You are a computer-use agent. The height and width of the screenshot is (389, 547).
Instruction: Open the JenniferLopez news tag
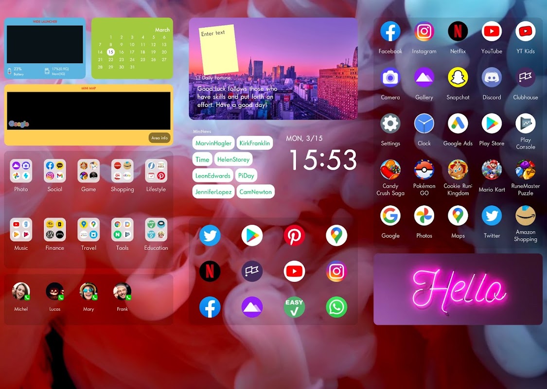pyautogui.click(x=213, y=192)
